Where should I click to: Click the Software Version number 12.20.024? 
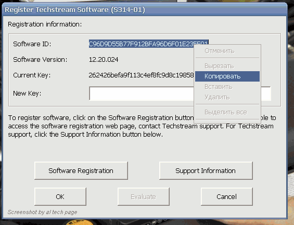[x=104, y=60]
